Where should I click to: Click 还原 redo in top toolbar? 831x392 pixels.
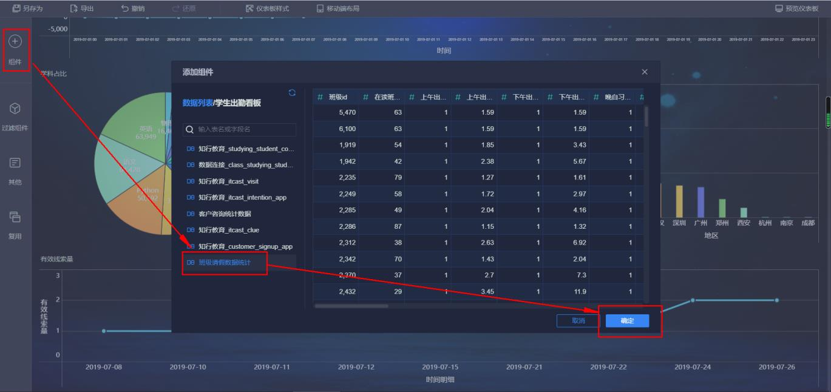[184, 8]
